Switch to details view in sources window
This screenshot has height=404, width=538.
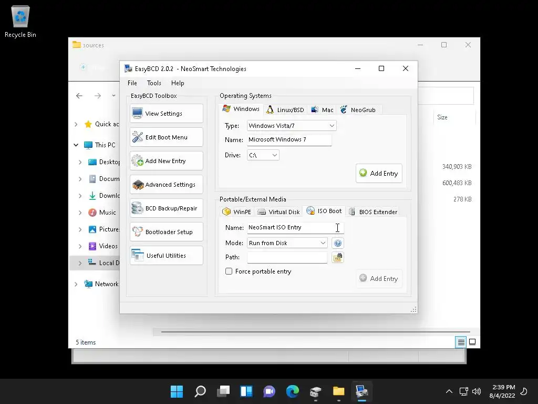(461, 342)
